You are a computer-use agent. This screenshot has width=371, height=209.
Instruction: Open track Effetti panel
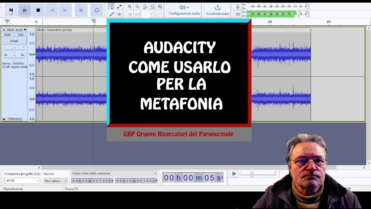(x=14, y=41)
